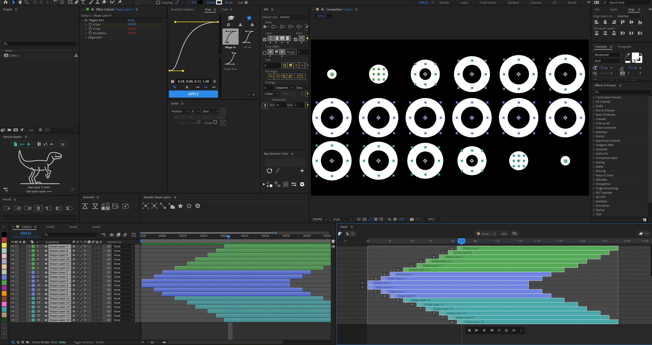Select the Zoom tool
The image size is (652, 345).
click(x=26, y=2)
